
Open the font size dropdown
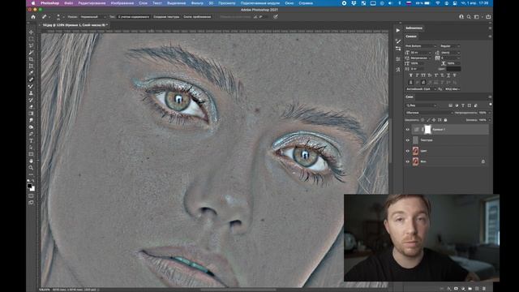tap(421, 52)
